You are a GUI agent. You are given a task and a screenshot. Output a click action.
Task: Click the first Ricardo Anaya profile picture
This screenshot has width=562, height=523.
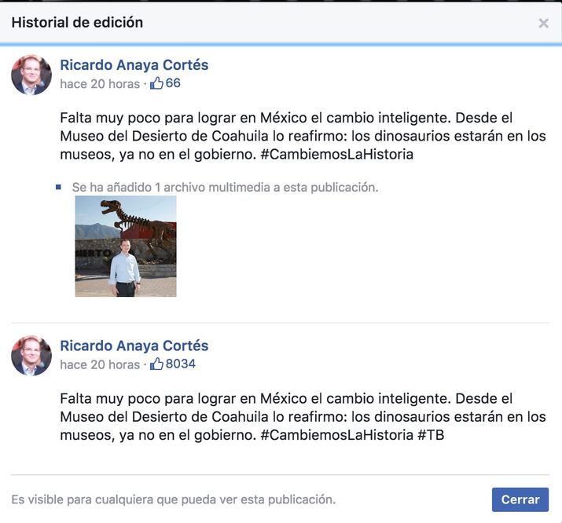[x=31, y=75]
